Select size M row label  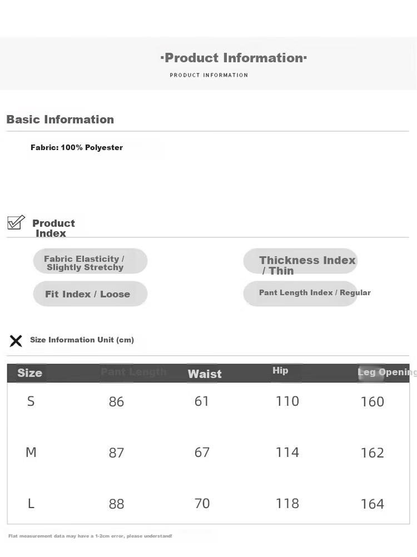(31, 452)
